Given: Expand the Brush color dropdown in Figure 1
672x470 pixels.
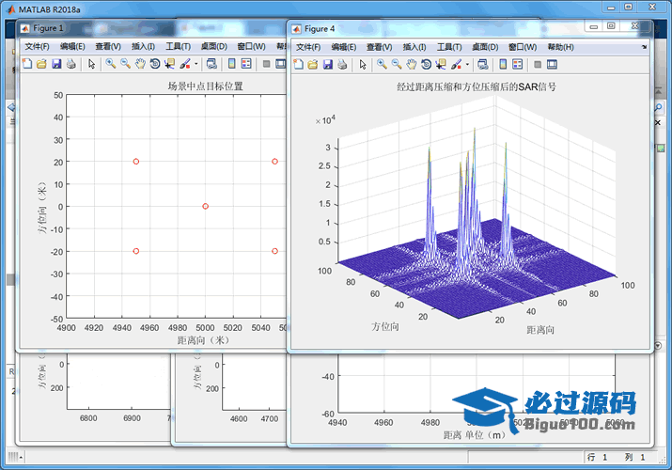Looking at the screenshot, I should (195, 64).
